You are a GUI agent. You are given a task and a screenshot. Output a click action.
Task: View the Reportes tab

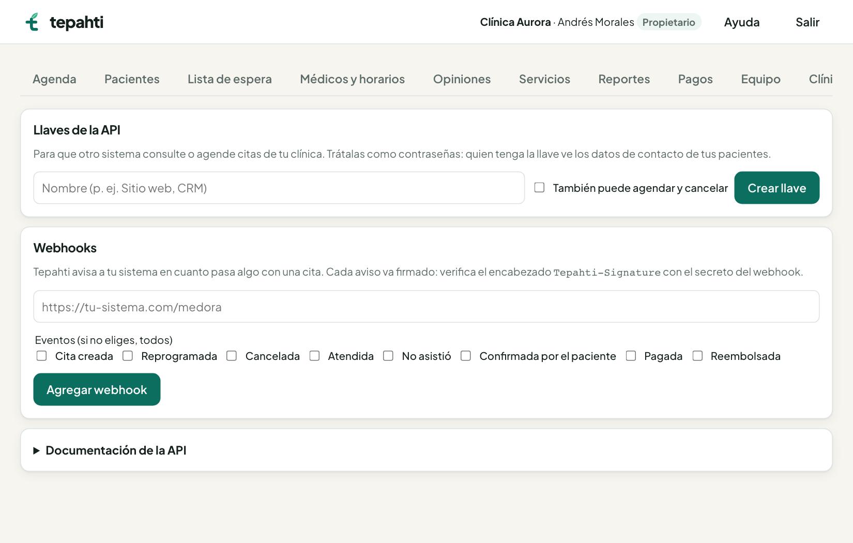coord(624,79)
